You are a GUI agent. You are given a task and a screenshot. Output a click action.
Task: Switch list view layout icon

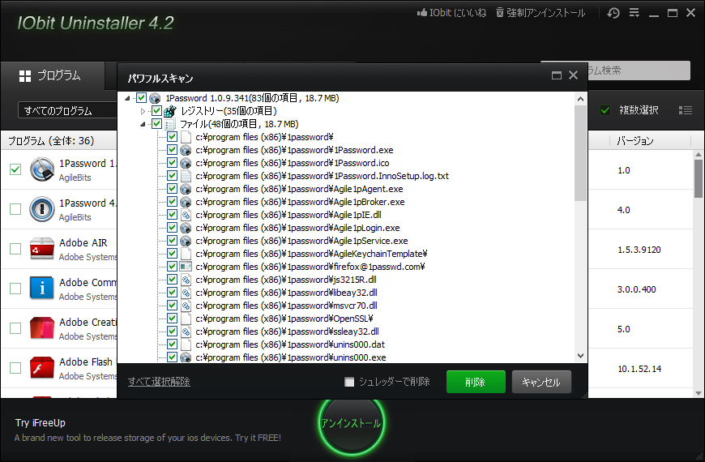point(686,110)
